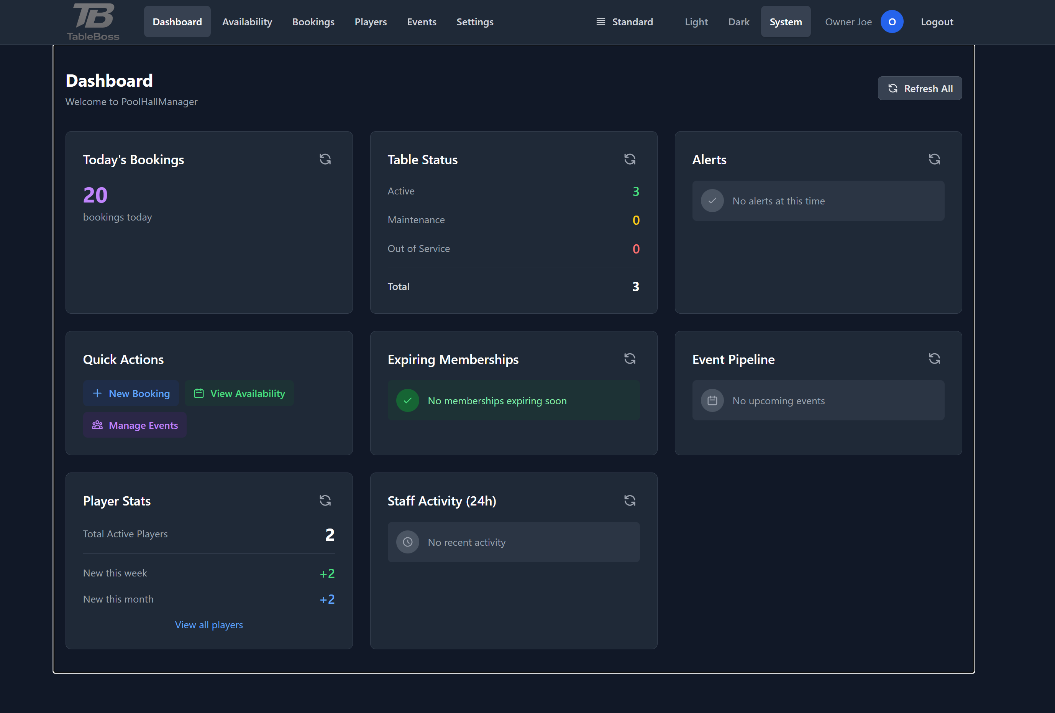1055x713 pixels.
Task: Click the TableBoss logo
Action: click(93, 21)
